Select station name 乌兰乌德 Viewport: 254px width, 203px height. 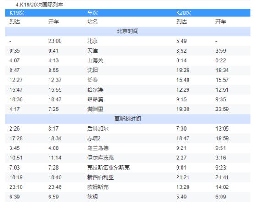[98, 148]
